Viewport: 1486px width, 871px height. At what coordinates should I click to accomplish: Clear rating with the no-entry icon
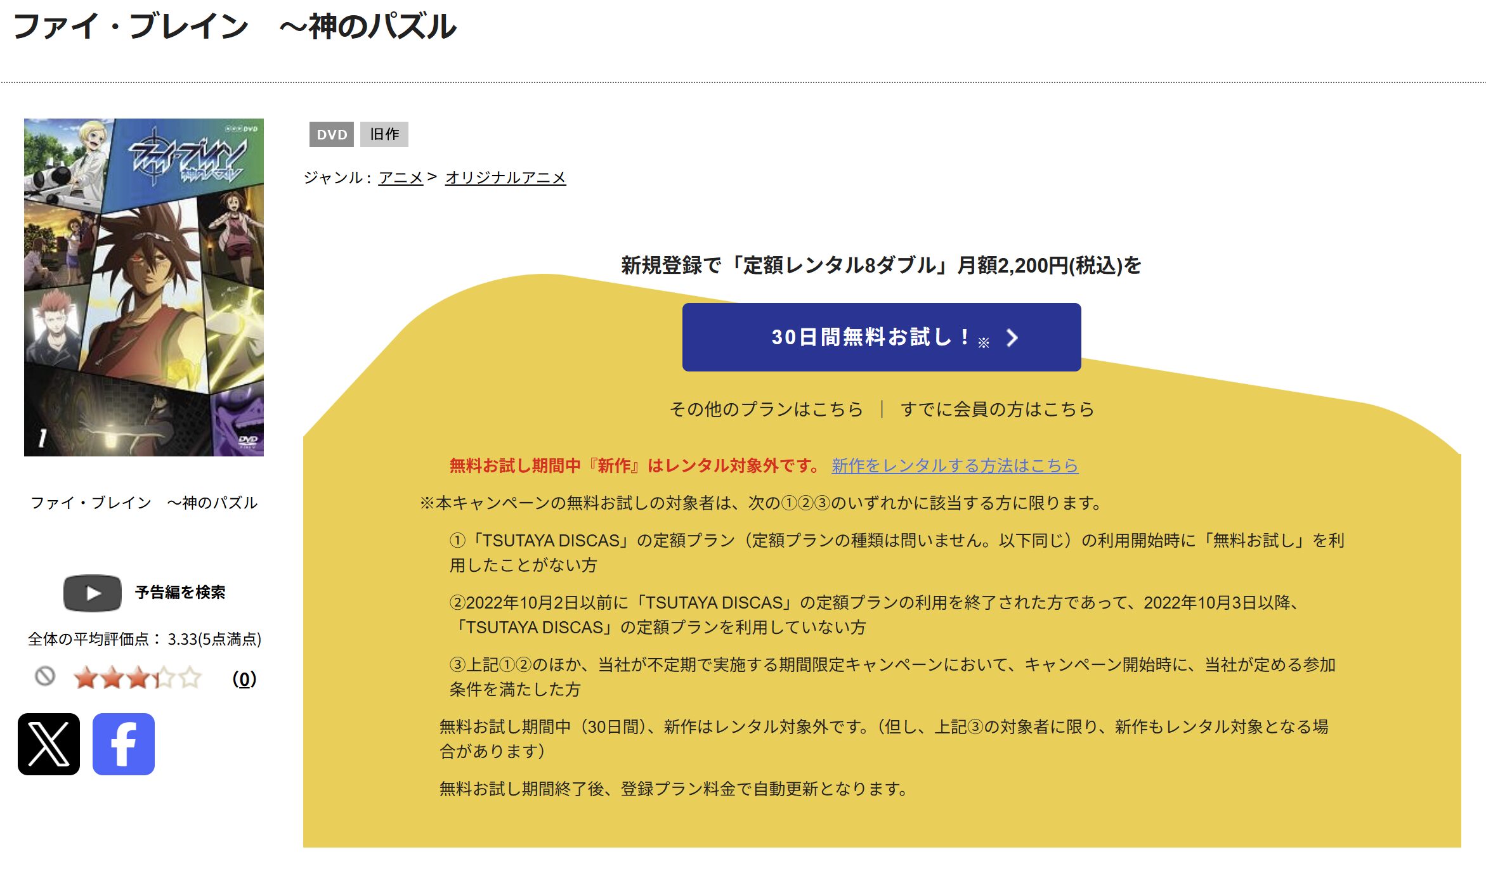click(x=45, y=676)
